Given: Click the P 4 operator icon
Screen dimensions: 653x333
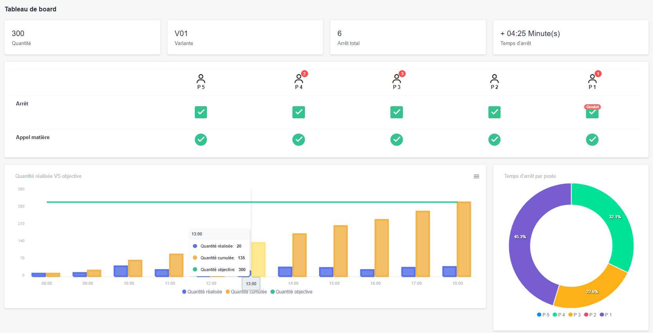Looking at the screenshot, I should coord(298,79).
